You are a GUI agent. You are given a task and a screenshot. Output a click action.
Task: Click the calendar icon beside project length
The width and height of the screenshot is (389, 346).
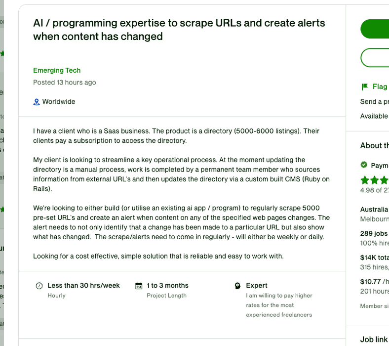pos(139,286)
